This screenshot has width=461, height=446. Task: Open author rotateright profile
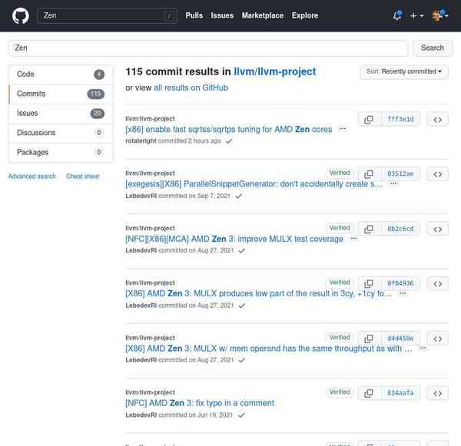pos(141,141)
